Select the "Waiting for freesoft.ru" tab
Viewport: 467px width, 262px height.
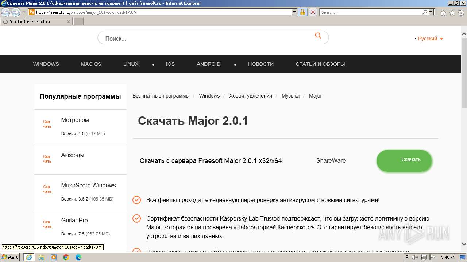pos(36,22)
